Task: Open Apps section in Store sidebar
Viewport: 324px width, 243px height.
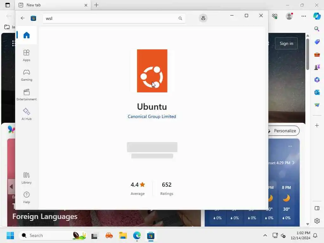Action: pos(27,55)
